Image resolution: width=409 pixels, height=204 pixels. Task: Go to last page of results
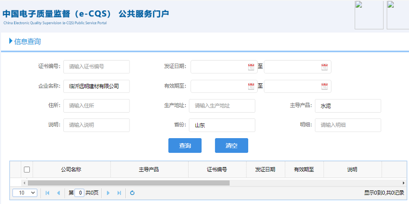click(x=119, y=193)
